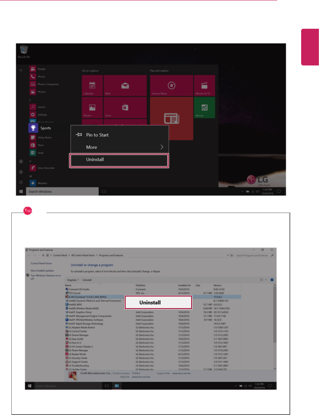
Task: Choose Pin to Start in context menu
Action: 119,135
